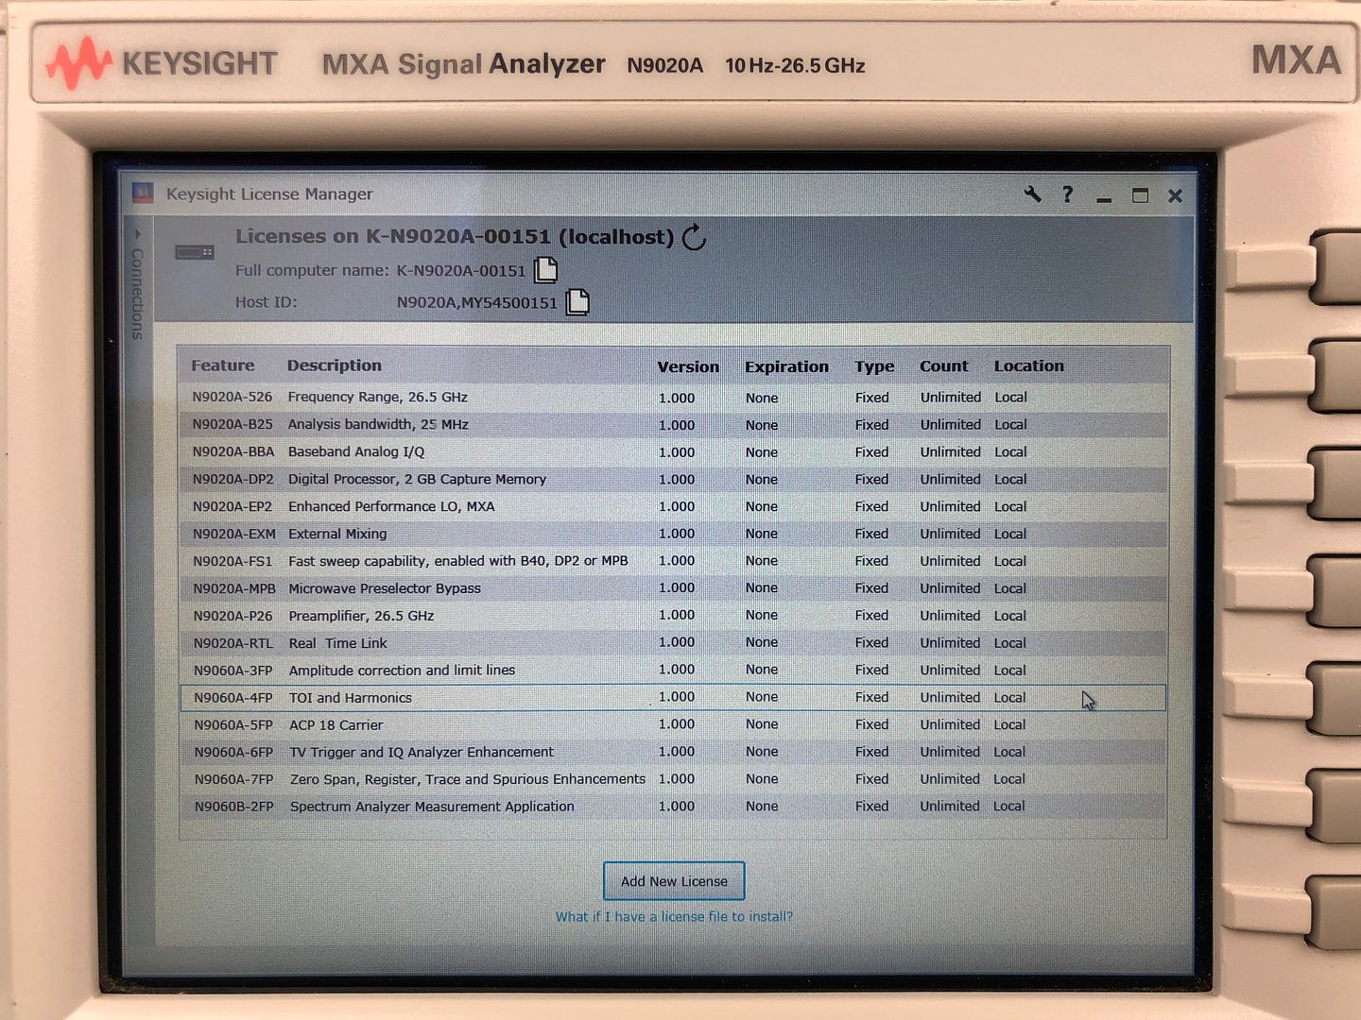This screenshot has width=1361, height=1020.
Task: Click the host device icon beside Licenses heading
Action: click(x=195, y=252)
